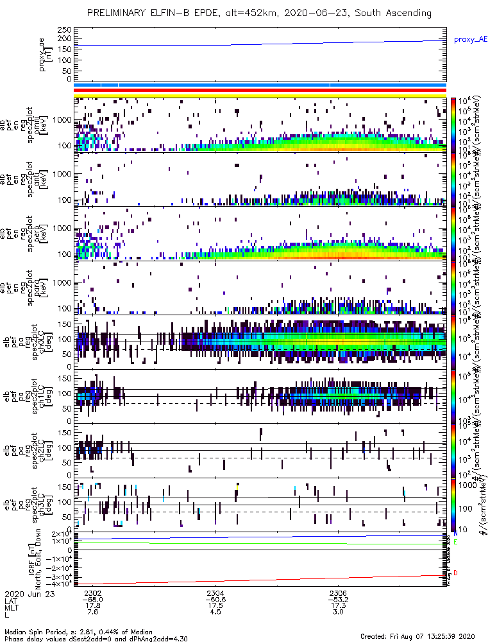The image size is (497, 642).
Task: Click the MLT value '17.5'
Action: point(215,606)
